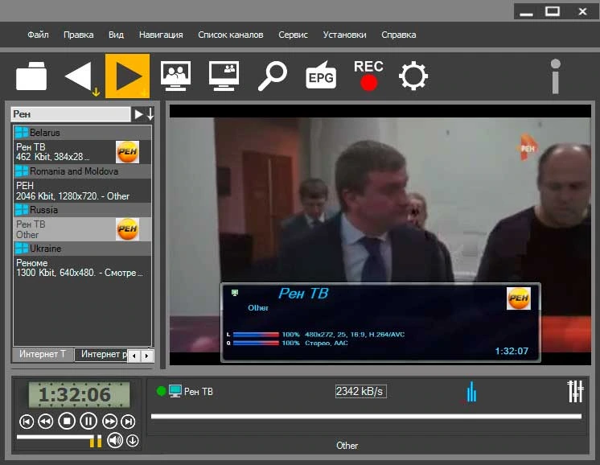Open the EPG program guide

click(x=321, y=76)
